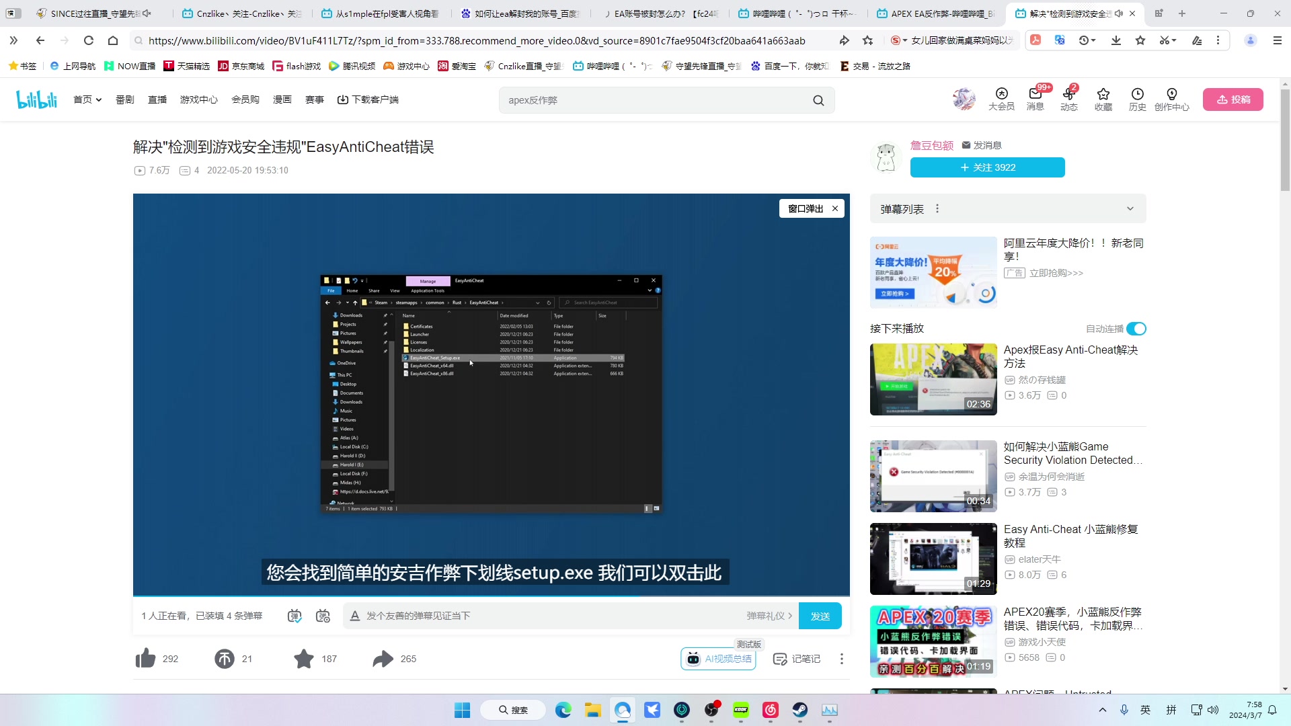The image size is (1291, 726).
Task: Follow the uploader 詹豆包额
Action: pos(987,167)
